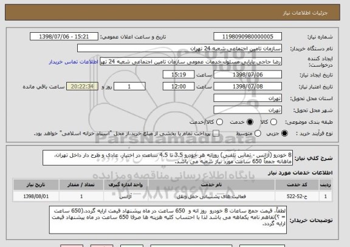
Task: Select the کالا radio button
Action: pos(273,122)
